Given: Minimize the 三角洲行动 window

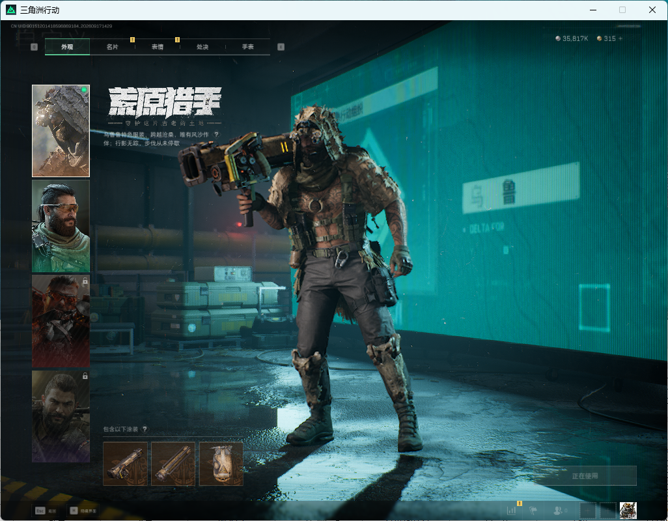Looking at the screenshot, I should (592, 10).
